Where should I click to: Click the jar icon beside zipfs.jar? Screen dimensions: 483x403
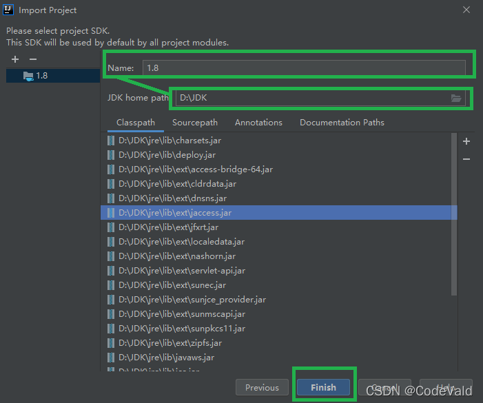111,343
